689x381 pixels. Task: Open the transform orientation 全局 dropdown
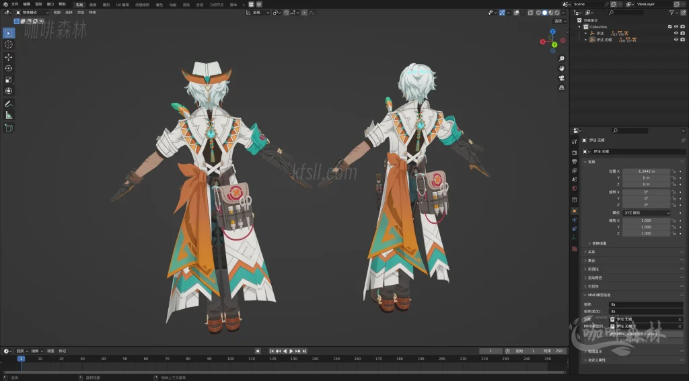257,13
